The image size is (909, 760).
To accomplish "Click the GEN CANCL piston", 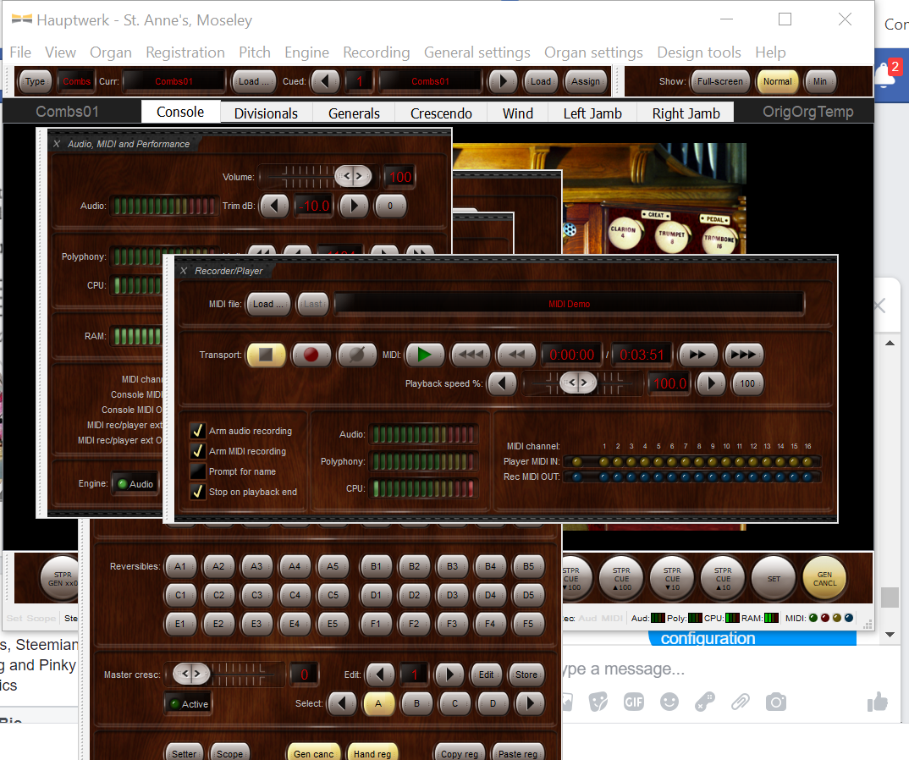I will [824, 579].
